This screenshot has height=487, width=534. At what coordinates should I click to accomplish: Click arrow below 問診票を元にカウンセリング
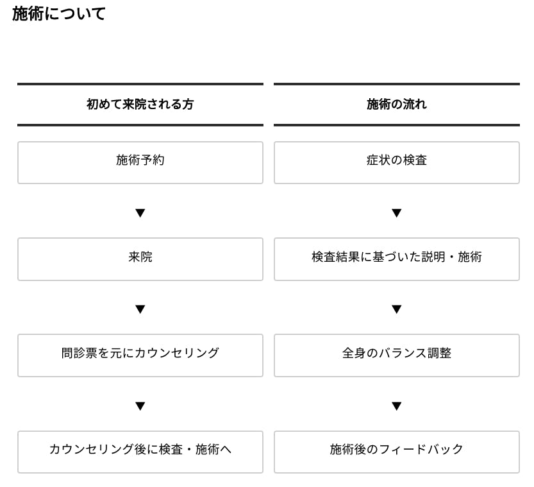click(140, 406)
